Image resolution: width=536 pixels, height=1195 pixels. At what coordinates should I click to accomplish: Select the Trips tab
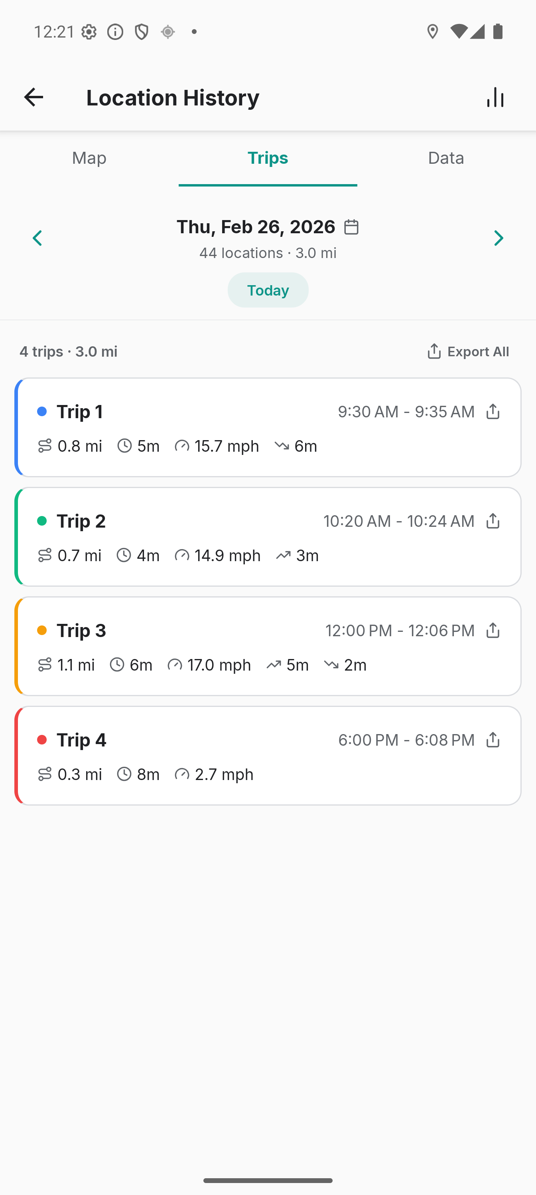pos(268,158)
